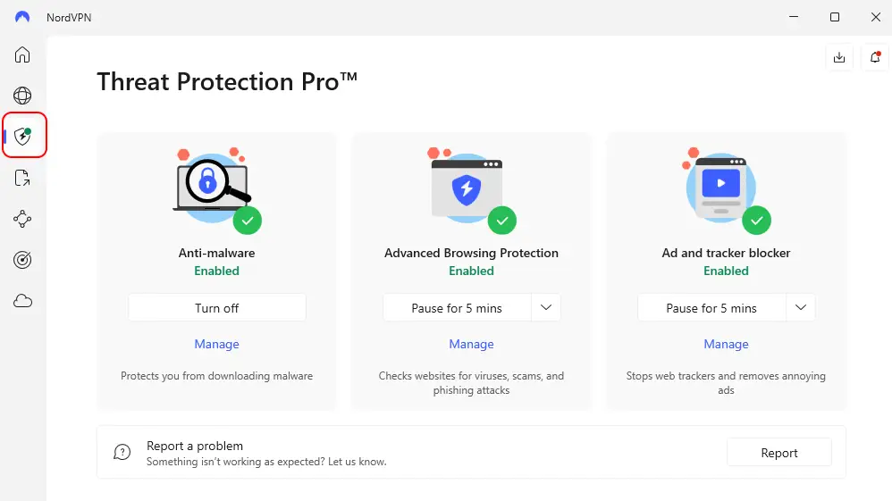Open the file share sidebar icon
Image resolution: width=892 pixels, height=501 pixels.
(x=22, y=179)
